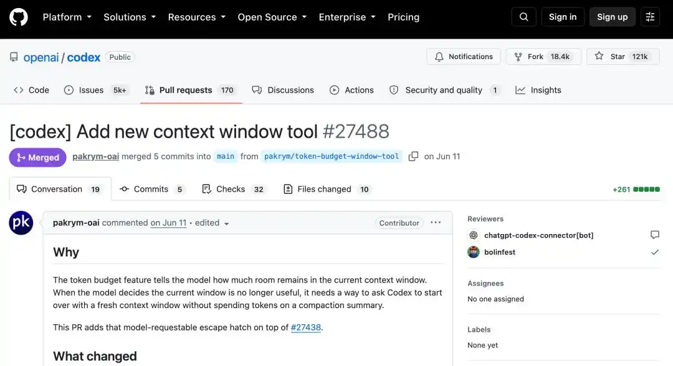The width and height of the screenshot is (673, 366).
Task: Click the Actions play icon
Action: click(x=335, y=90)
